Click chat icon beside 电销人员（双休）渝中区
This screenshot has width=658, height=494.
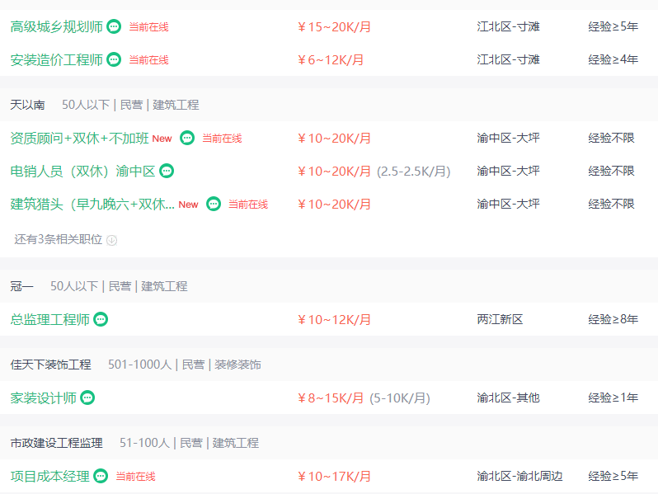(167, 171)
